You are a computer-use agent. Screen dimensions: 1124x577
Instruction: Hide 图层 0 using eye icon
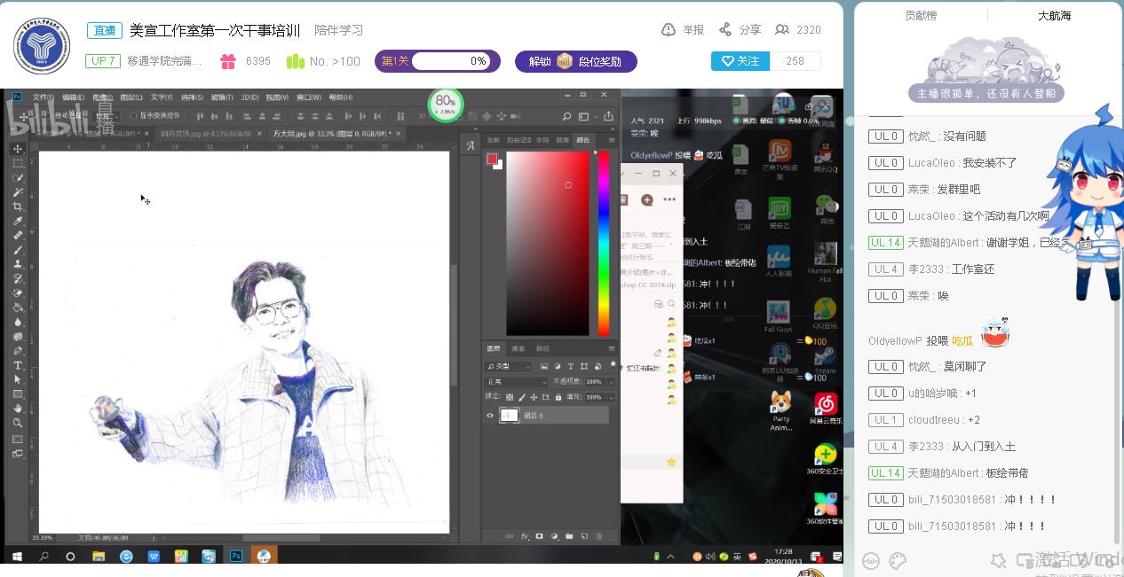coord(490,416)
